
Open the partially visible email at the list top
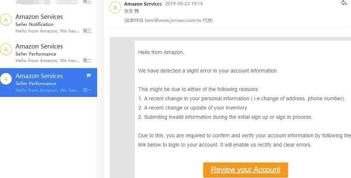point(48,2)
